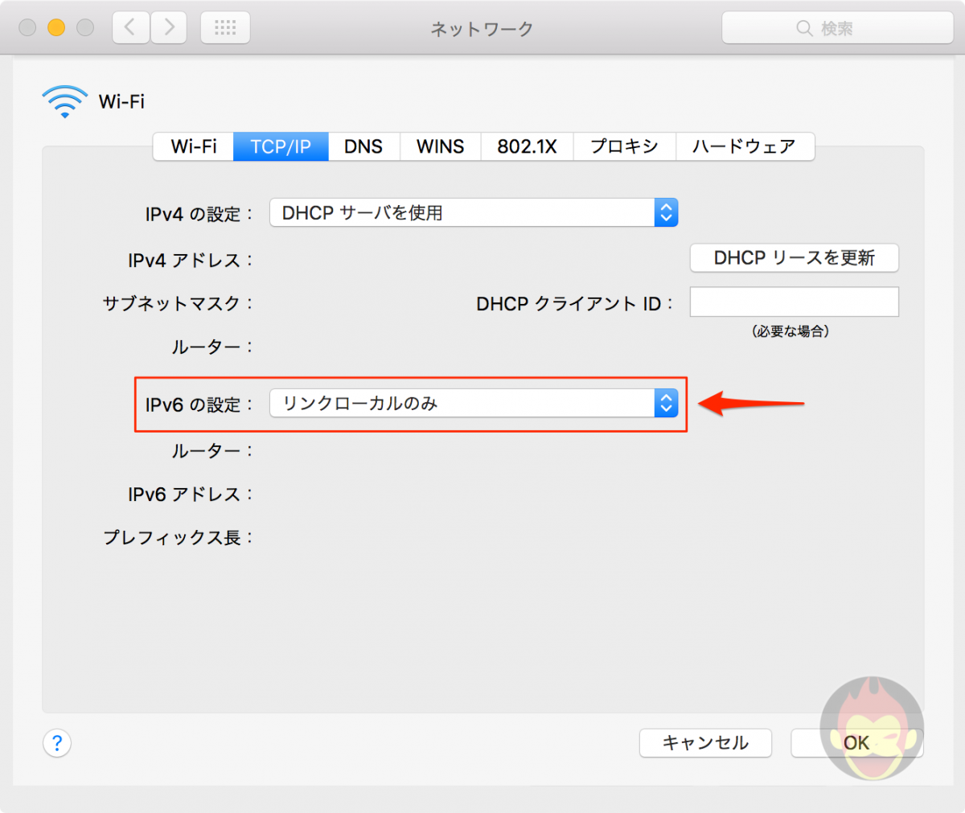965x813 pixels.
Task: Go to the ハードウェア tab
Action: tap(745, 146)
